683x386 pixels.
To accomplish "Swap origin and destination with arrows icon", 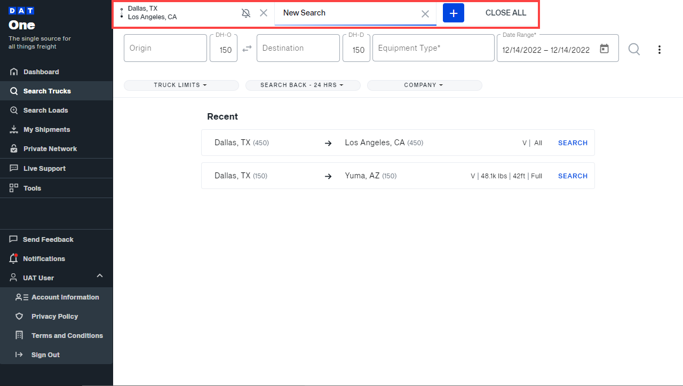I will click(x=247, y=49).
